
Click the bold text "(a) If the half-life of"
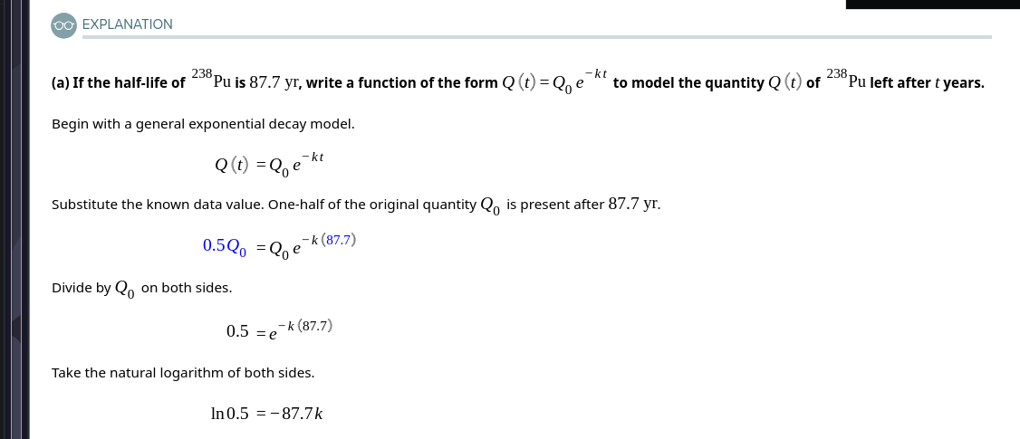pyautogui.click(x=119, y=83)
